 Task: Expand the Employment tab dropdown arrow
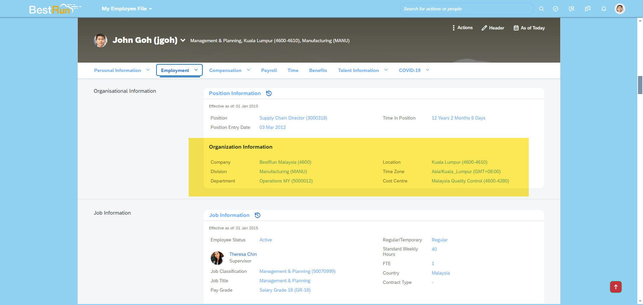click(196, 70)
